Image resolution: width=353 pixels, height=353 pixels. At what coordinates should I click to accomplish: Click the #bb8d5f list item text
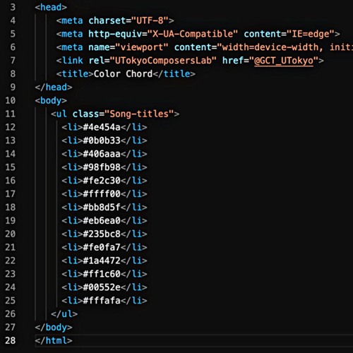pos(102,208)
